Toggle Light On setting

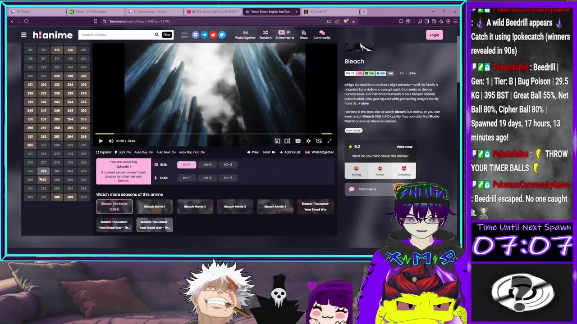(122, 152)
